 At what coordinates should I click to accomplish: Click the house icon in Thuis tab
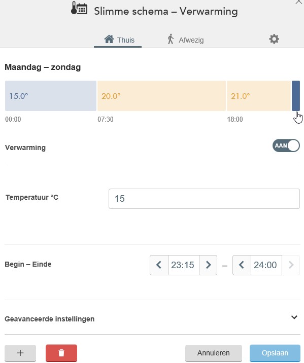[x=109, y=39]
